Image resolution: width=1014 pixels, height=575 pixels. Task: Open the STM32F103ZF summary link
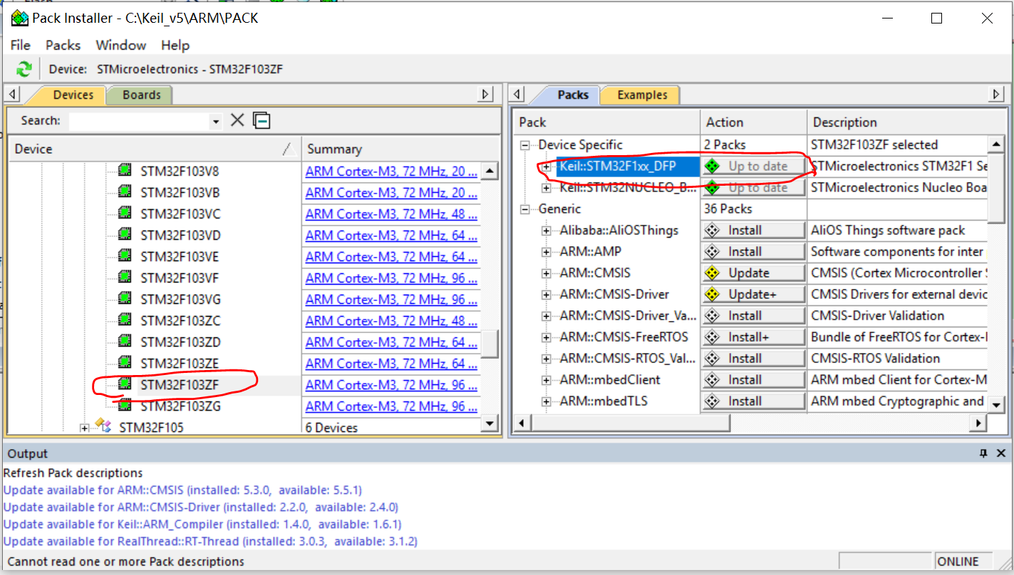pyautogui.click(x=391, y=385)
